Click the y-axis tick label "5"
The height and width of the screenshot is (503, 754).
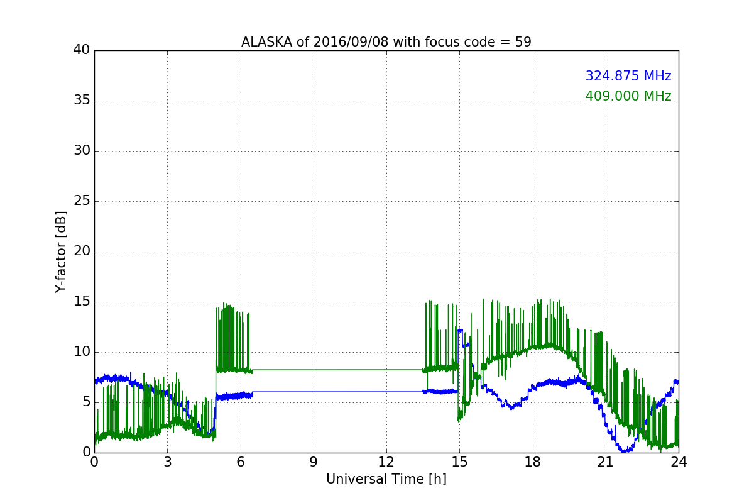[86, 402]
